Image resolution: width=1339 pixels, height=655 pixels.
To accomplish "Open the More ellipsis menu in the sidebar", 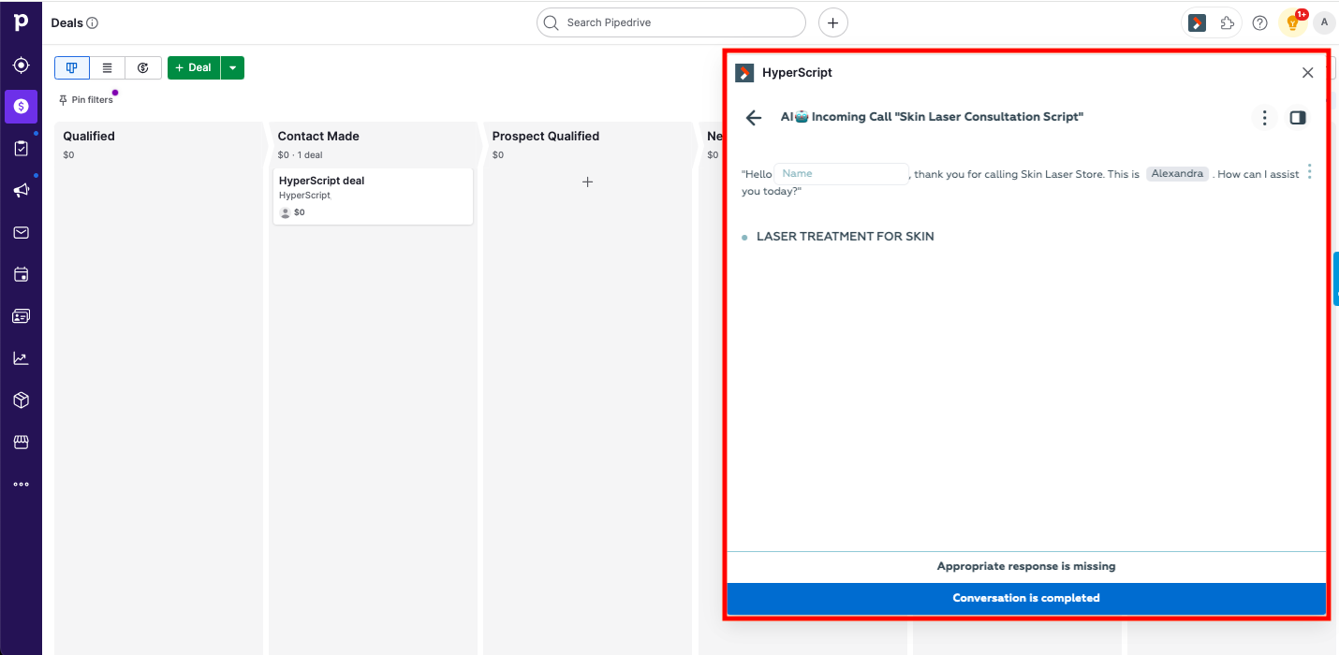I will (x=21, y=484).
